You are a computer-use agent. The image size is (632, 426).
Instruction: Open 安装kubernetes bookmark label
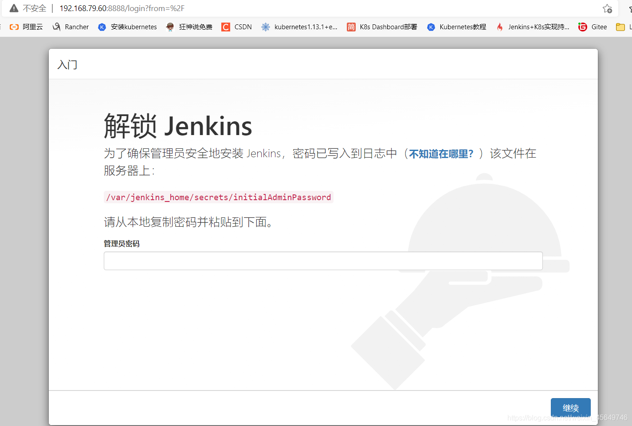(x=134, y=27)
